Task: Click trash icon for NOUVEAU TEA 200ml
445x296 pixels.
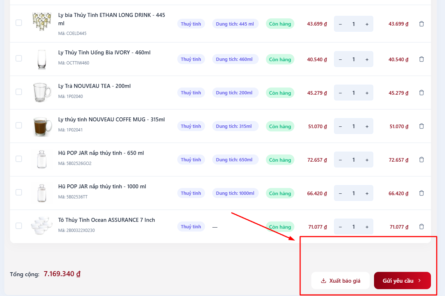Action: pyautogui.click(x=421, y=93)
